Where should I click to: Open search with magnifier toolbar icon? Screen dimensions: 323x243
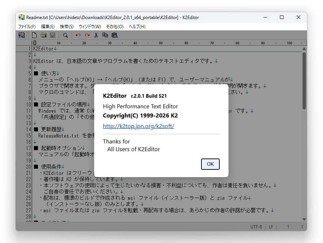coord(65,35)
